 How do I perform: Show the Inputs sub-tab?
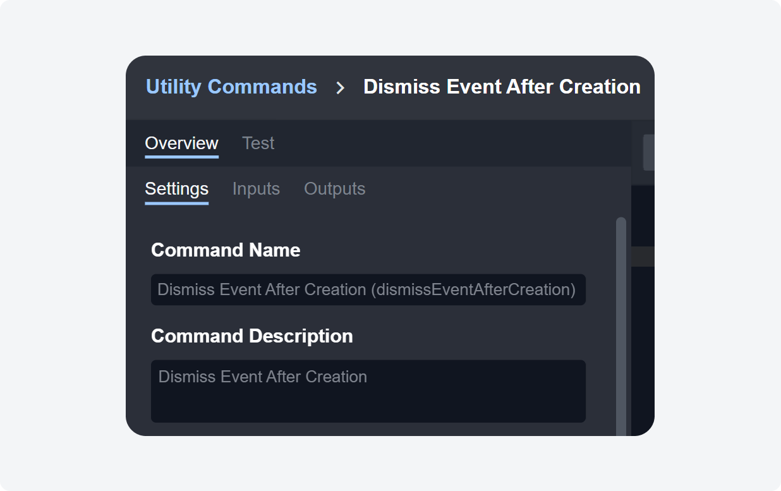click(x=256, y=189)
